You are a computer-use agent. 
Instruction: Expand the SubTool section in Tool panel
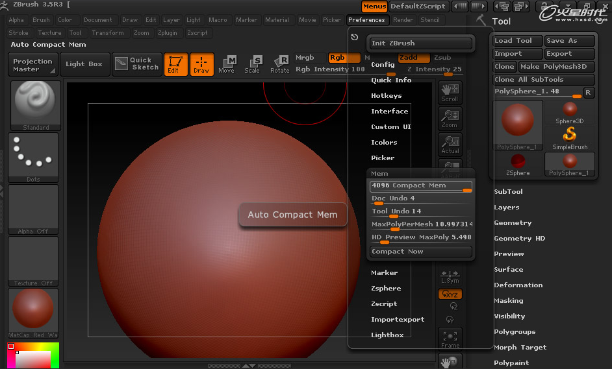(508, 191)
